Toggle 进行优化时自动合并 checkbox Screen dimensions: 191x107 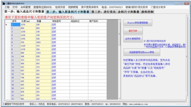pos(145,41)
